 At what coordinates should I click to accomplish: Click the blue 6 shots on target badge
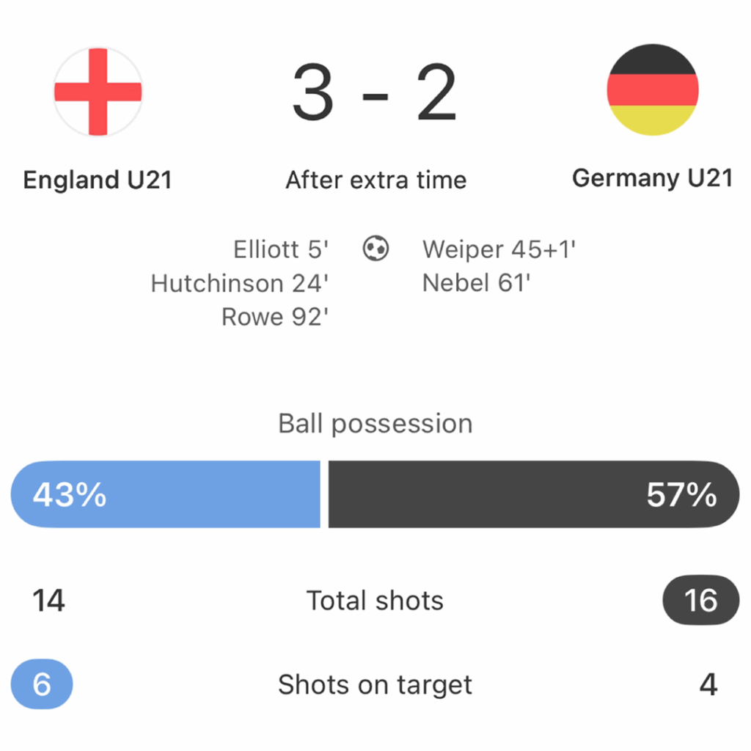(42, 684)
